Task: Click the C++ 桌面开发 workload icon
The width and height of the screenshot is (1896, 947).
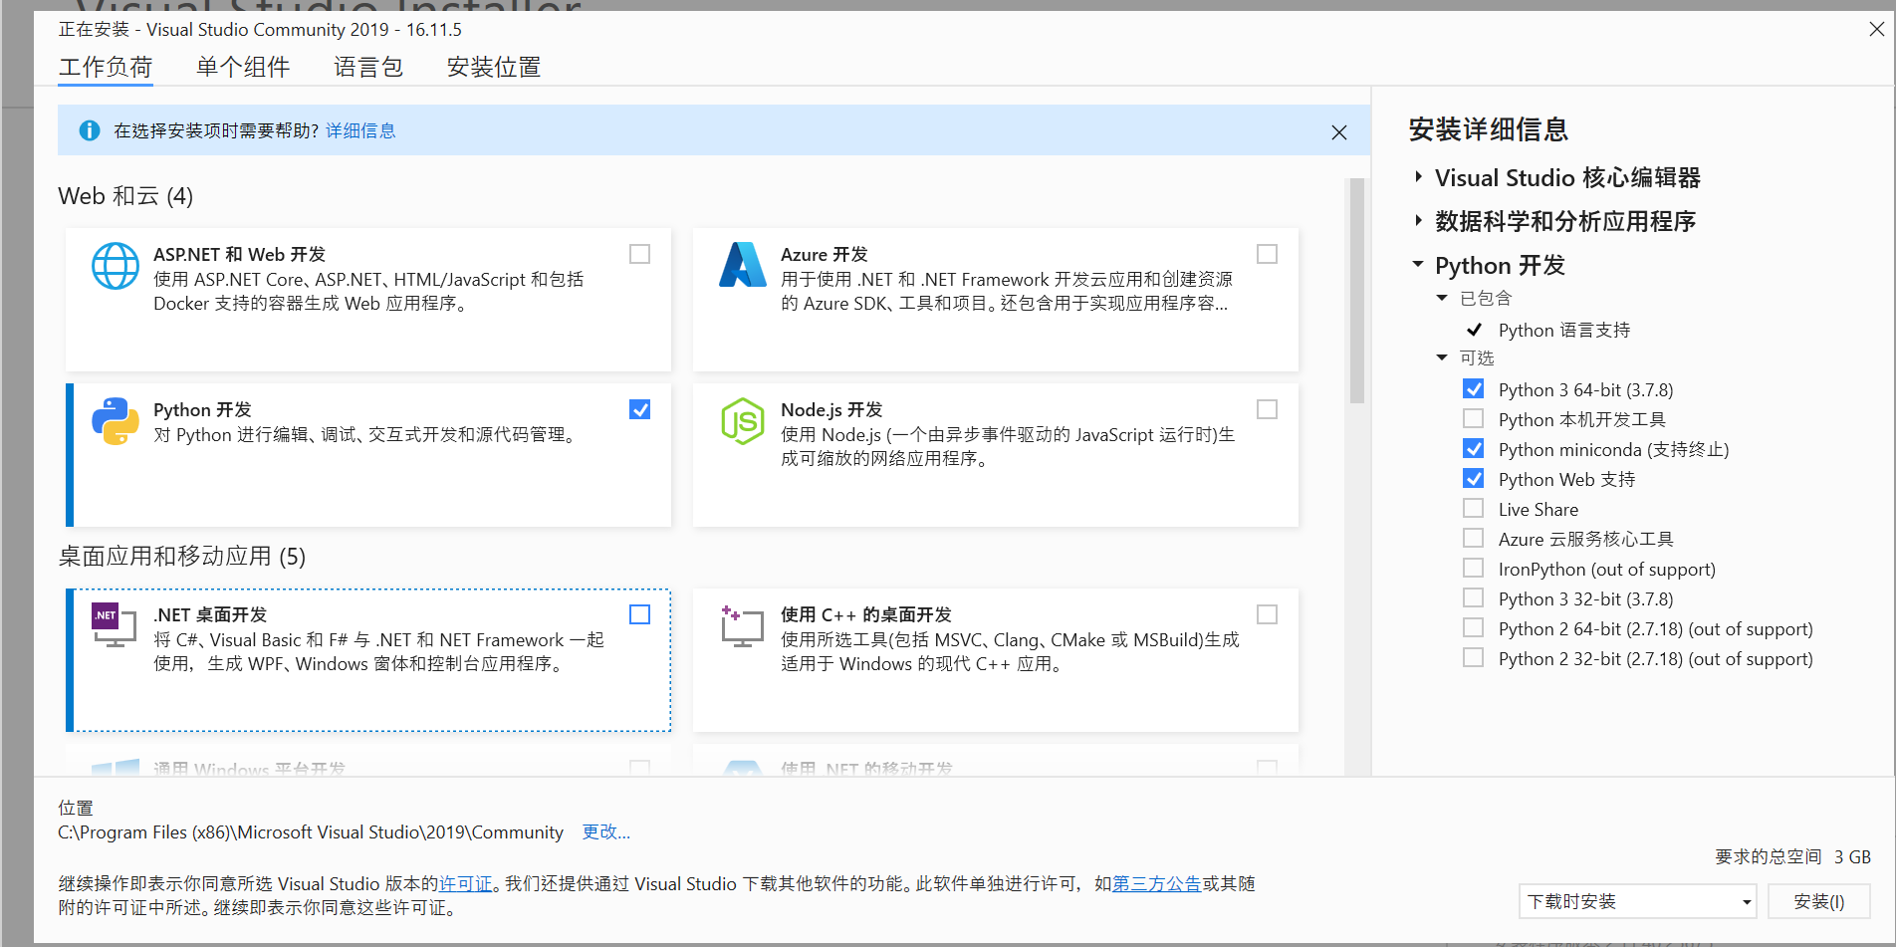Action: point(742,626)
